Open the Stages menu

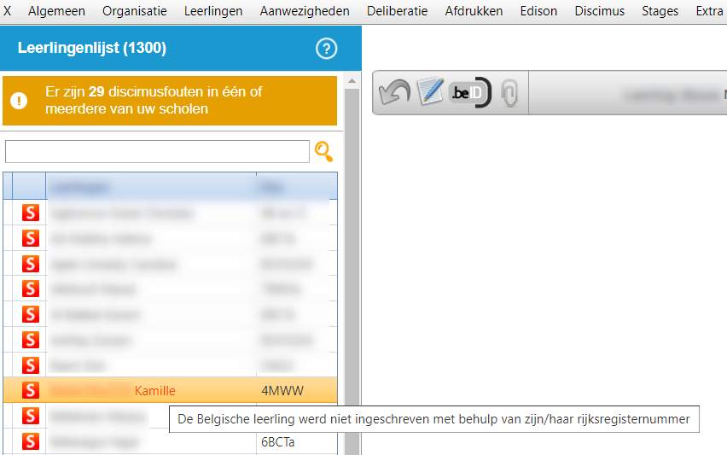(x=660, y=11)
